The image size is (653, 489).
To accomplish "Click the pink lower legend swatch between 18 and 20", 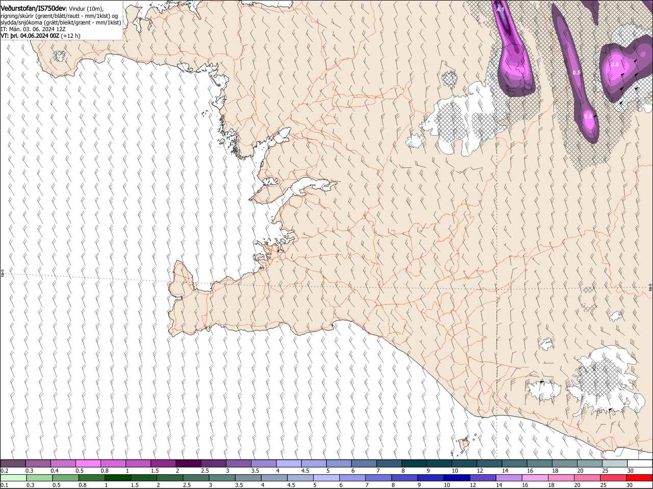I will pyautogui.click(x=562, y=478).
